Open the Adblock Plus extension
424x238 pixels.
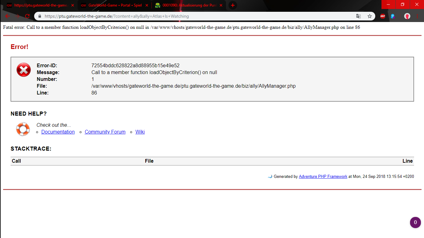(383, 16)
